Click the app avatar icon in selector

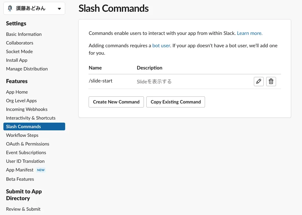(10, 9)
